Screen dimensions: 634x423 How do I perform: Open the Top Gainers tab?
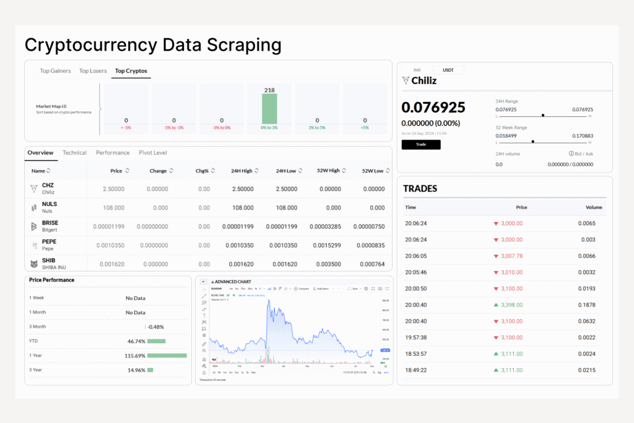[54, 70]
